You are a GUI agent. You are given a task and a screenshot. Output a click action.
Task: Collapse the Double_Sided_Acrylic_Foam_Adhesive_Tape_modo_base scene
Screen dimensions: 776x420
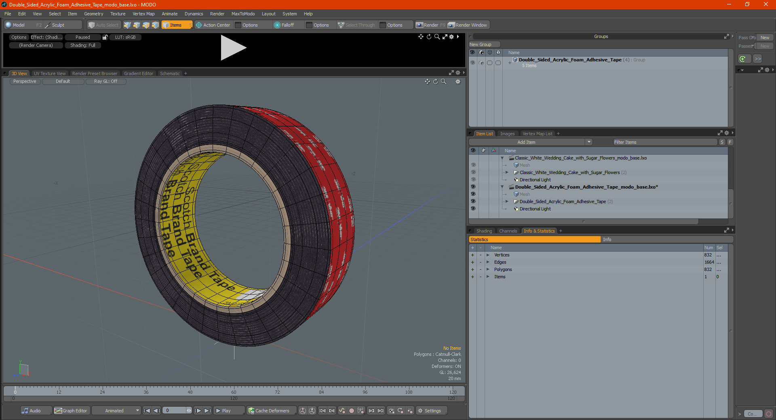click(x=502, y=187)
